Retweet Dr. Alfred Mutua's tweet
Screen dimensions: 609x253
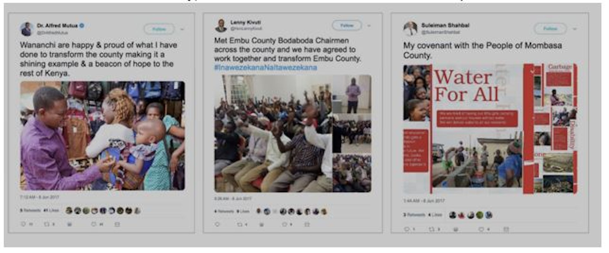[x=47, y=224]
